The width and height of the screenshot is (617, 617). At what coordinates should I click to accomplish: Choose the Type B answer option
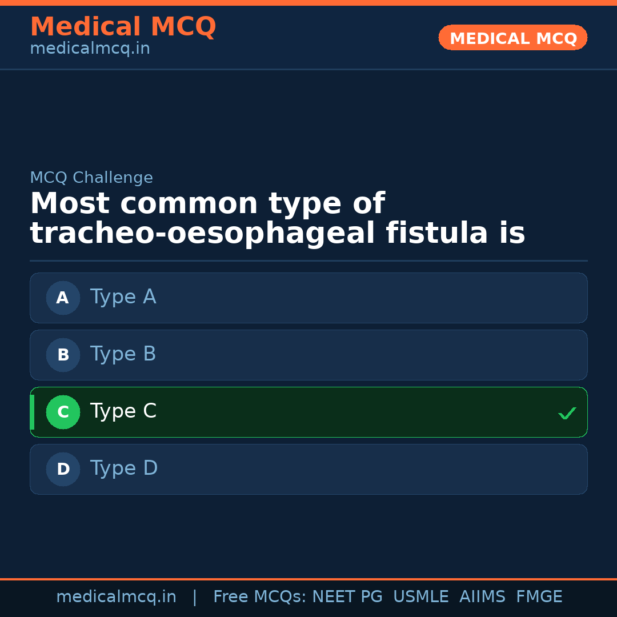(308, 355)
